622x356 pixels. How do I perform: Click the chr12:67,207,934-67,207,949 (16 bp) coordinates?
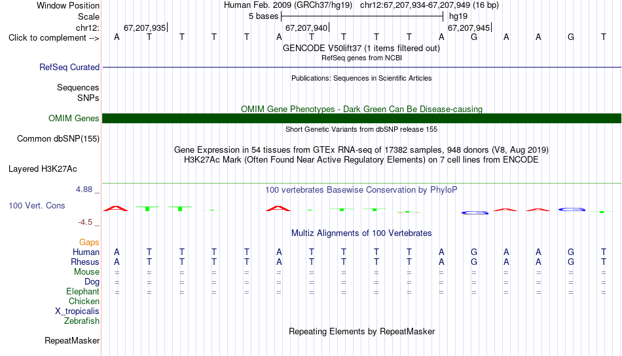pos(430,5)
